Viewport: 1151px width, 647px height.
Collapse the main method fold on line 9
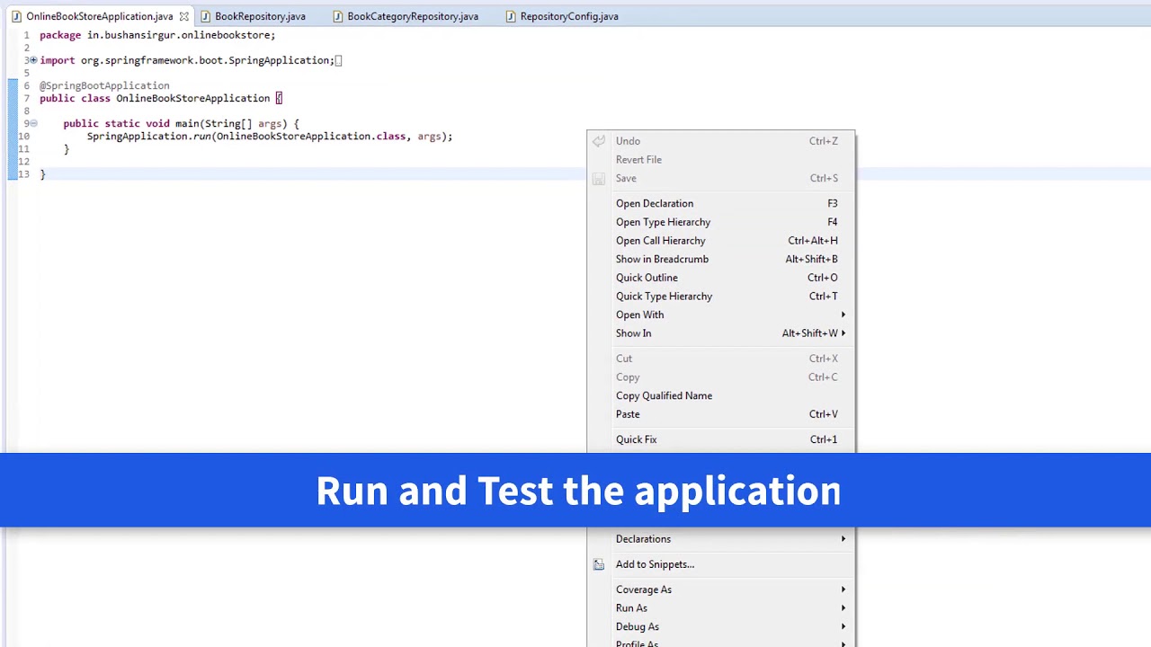(33, 123)
